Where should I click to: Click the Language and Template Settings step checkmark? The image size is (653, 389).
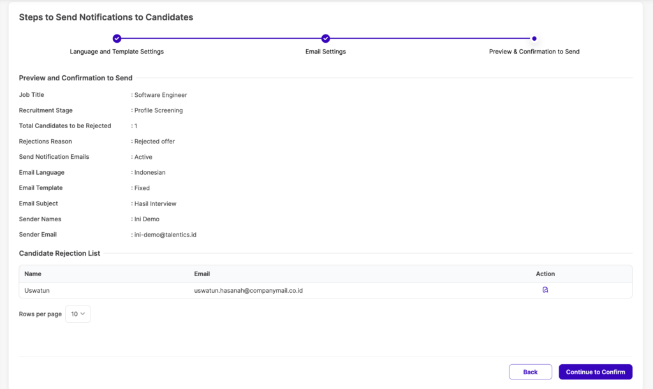[x=117, y=38]
